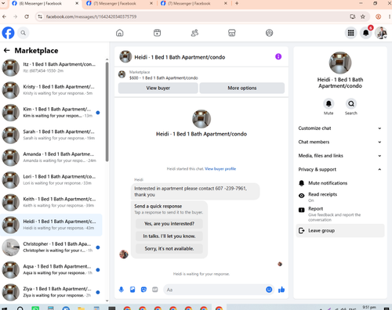Open the emoji picker in message box

point(269,290)
